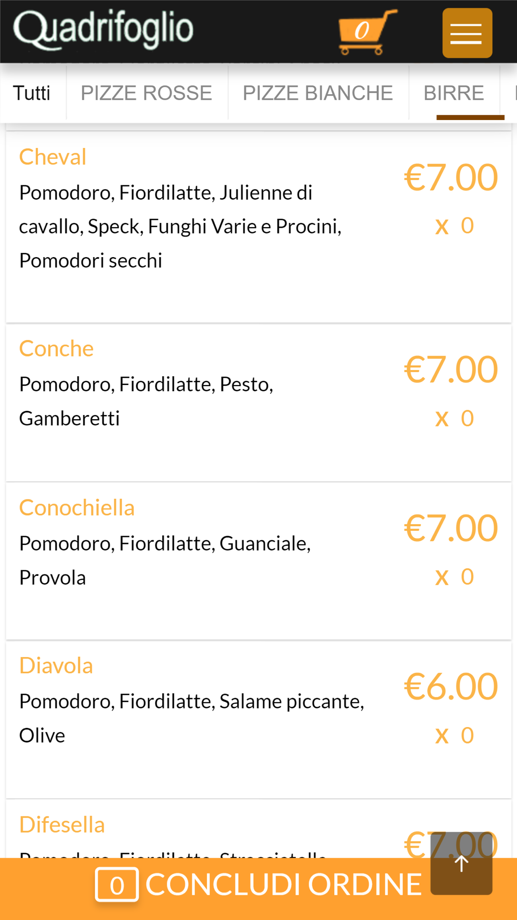
Task: Click the Diavola €6.00 price
Action: pos(451,687)
